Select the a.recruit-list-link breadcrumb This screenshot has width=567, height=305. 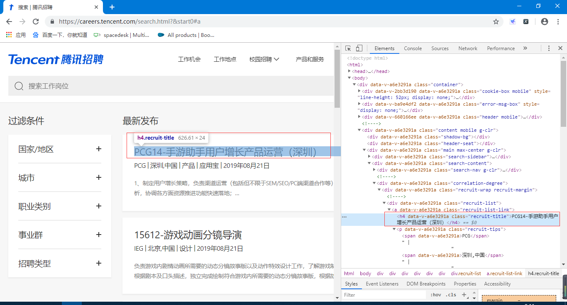pyautogui.click(x=504, y=274)
